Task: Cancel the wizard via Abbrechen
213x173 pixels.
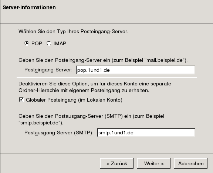Action: 191,163
